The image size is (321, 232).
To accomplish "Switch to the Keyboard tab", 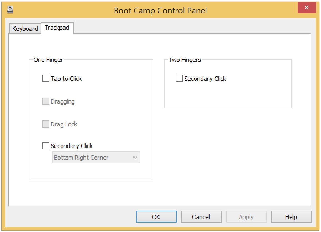I will pyautogui.click(x=25, y=28).
